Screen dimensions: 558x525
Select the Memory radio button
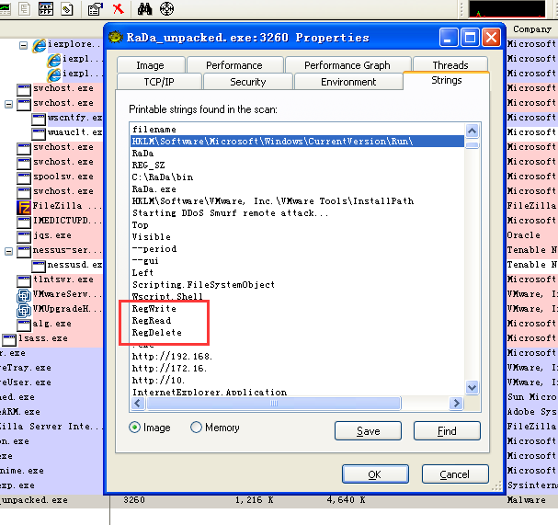tap(196, 428)
